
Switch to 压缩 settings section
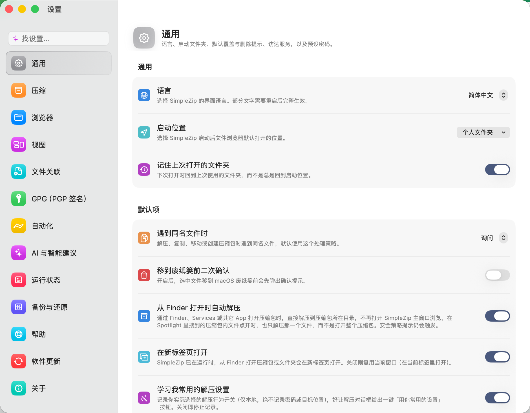(59, 90)
